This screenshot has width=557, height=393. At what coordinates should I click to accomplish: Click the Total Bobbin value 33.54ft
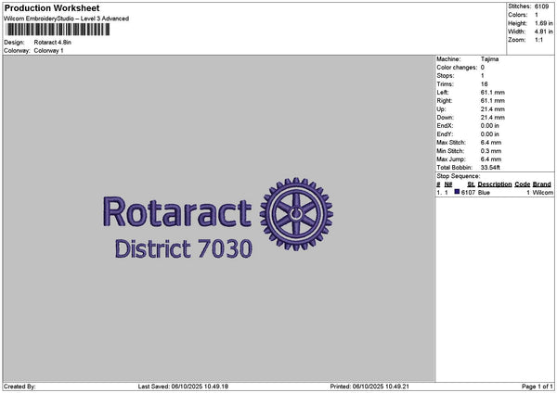click(490, 168)
